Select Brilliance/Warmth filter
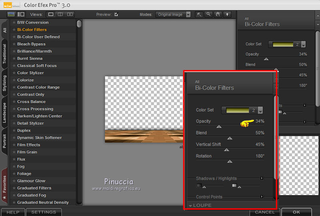Image resolution: width=320 pixels, height=216 pixels. pyautogui.click(x=34, y=51)
